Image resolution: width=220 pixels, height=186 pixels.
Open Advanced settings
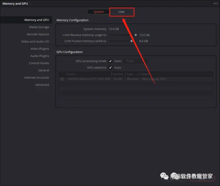[42, 85]
